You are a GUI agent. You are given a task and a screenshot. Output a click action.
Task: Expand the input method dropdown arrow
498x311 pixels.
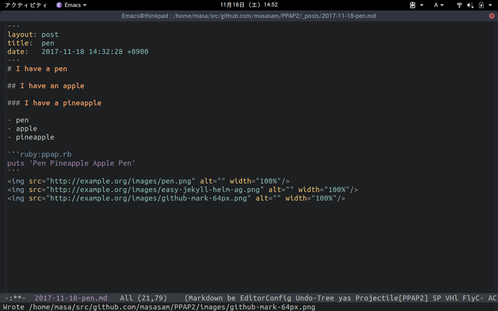point(442,5)
